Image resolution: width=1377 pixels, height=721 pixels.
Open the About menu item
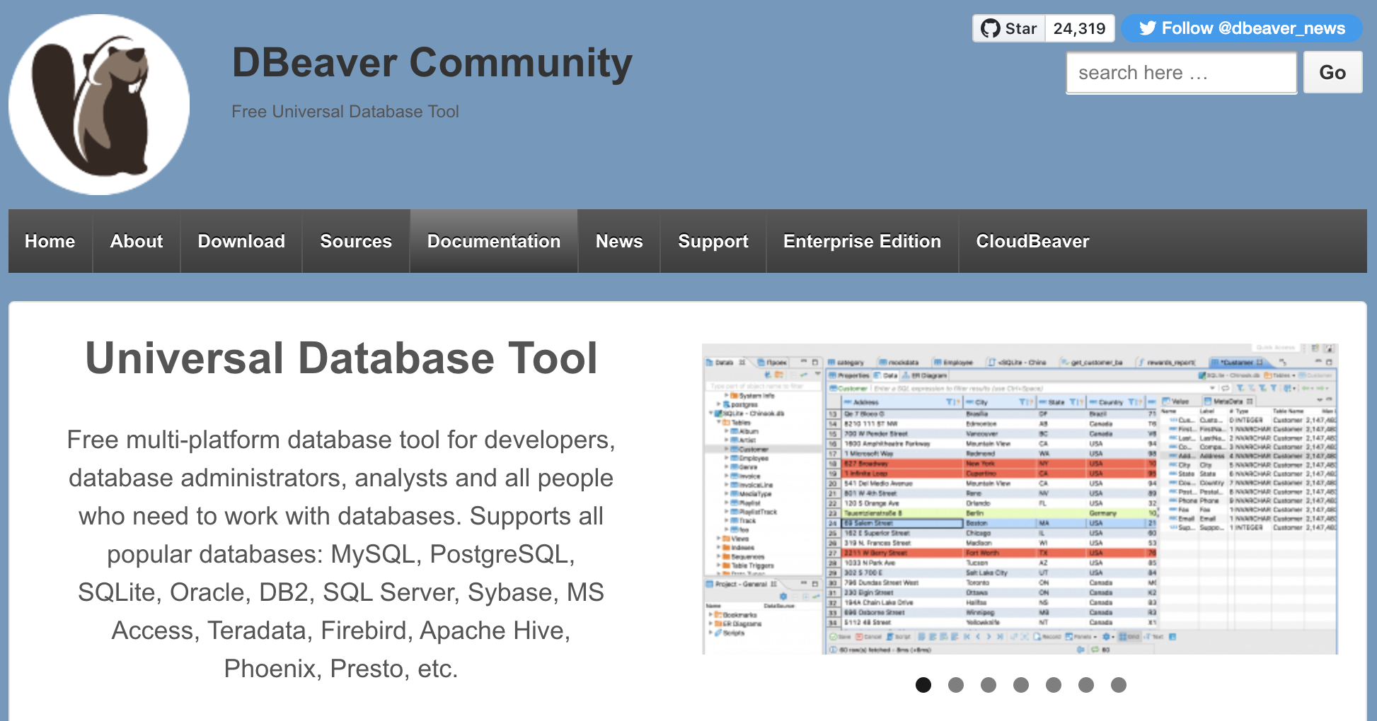tap(137, 241)
